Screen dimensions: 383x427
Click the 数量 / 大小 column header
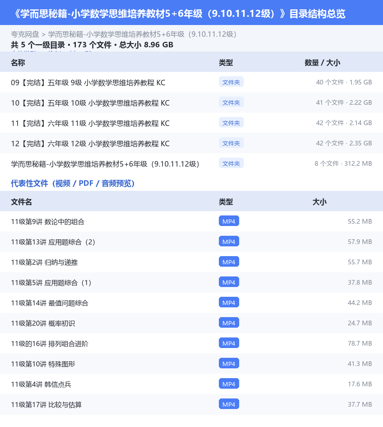[x=322, y=63]
